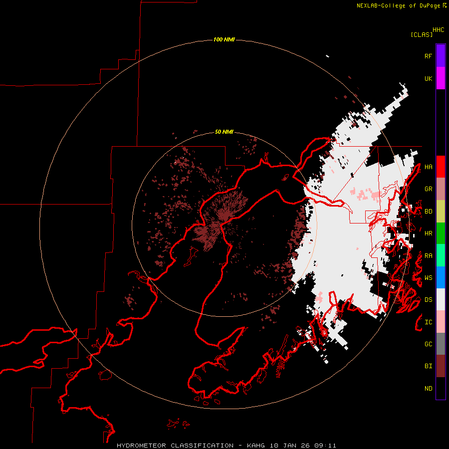Click the RF purple legend swatch
This screenshot has height=449, width=449.
coord(441,56)
